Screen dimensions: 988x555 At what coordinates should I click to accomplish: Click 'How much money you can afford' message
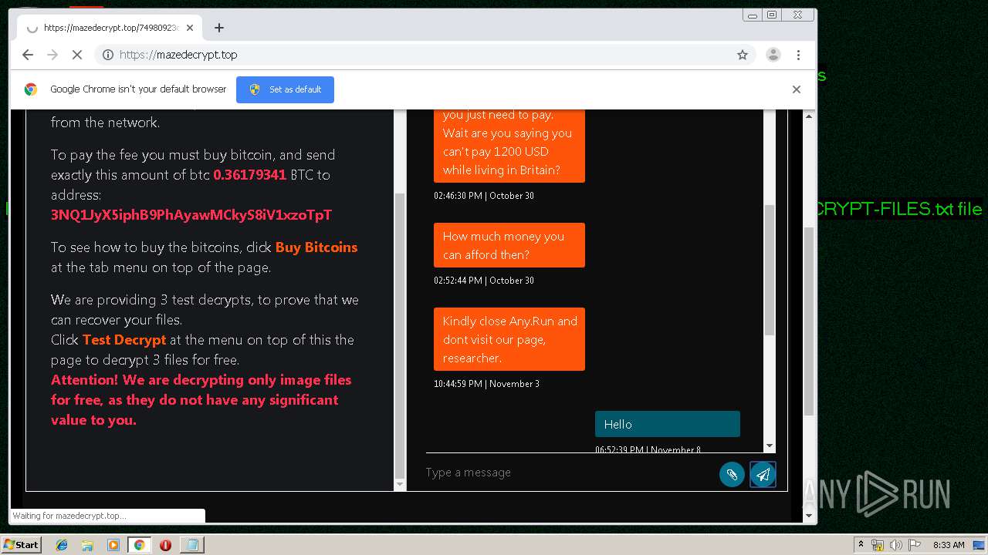point(509,245)
